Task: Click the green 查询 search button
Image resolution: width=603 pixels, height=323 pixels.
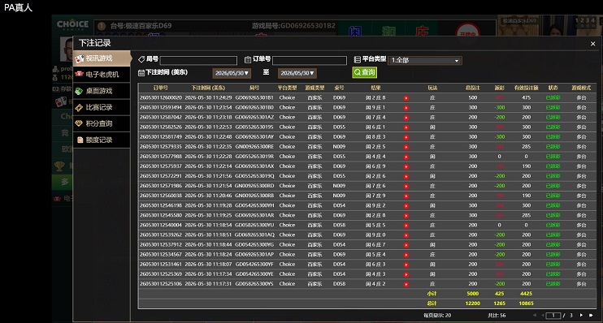Action: [364, 72]
